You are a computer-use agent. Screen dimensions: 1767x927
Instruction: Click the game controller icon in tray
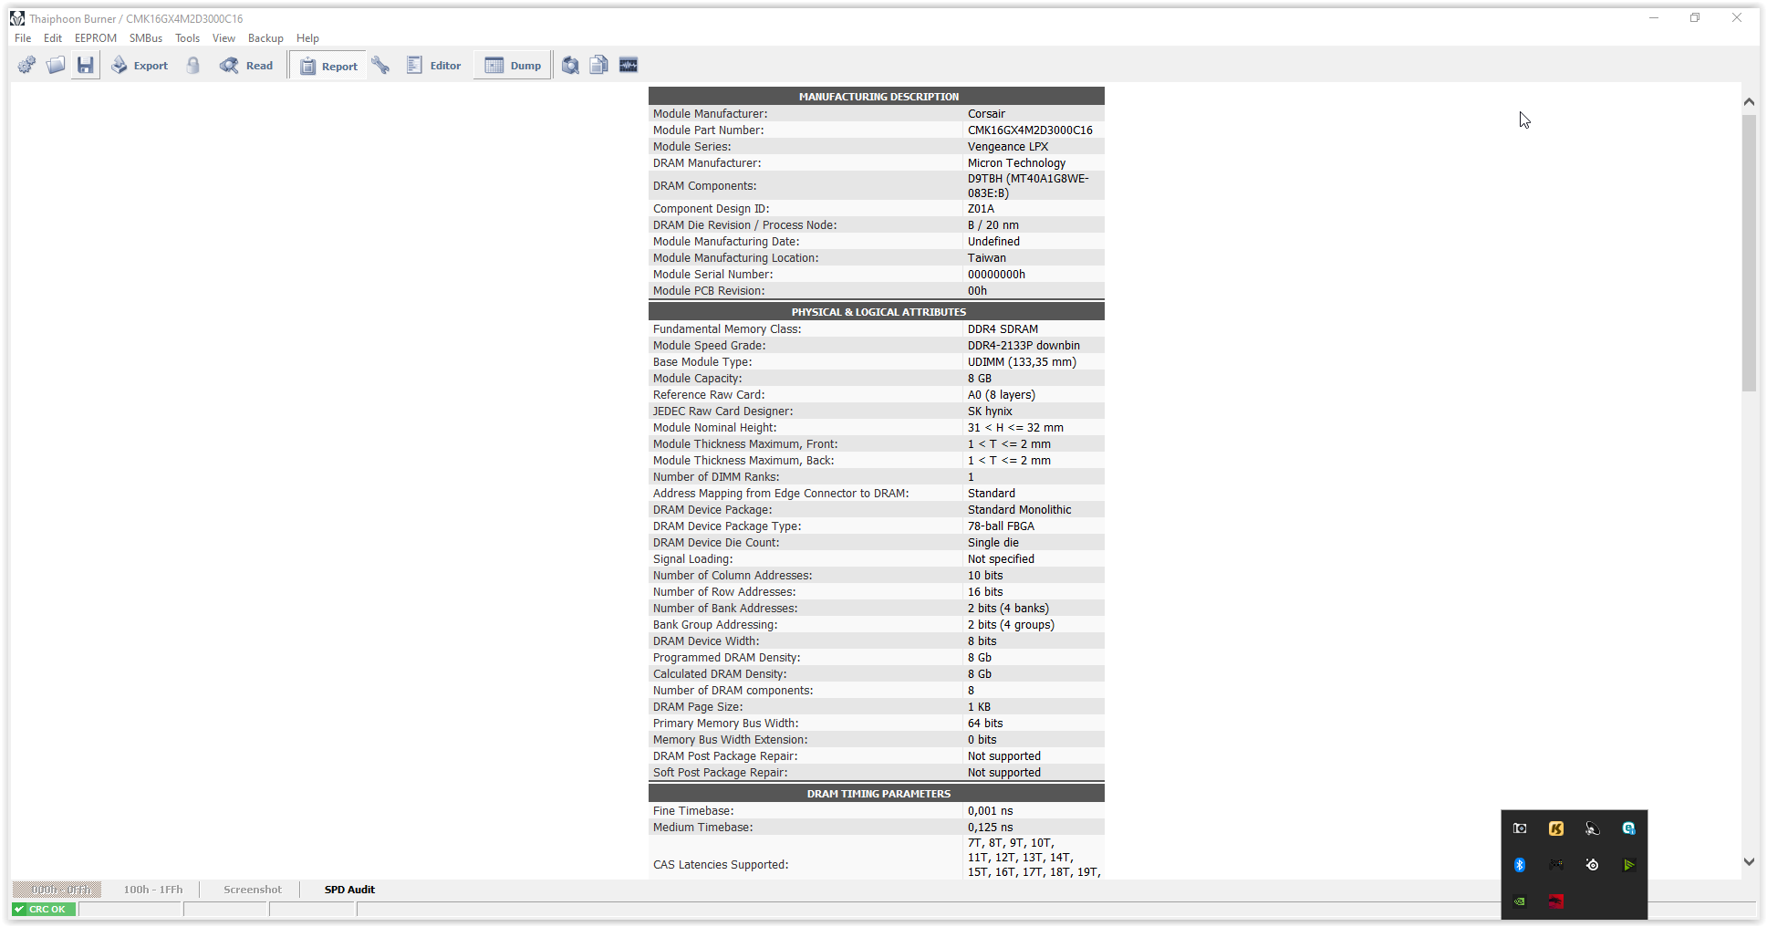point(1556,865)
